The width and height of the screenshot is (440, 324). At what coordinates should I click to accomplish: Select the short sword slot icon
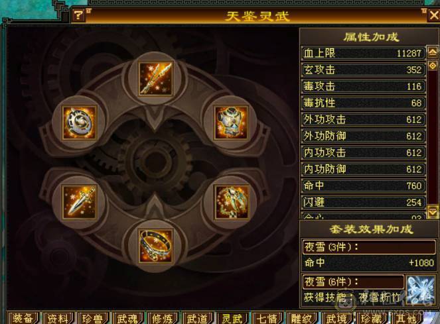pos(80,202)
